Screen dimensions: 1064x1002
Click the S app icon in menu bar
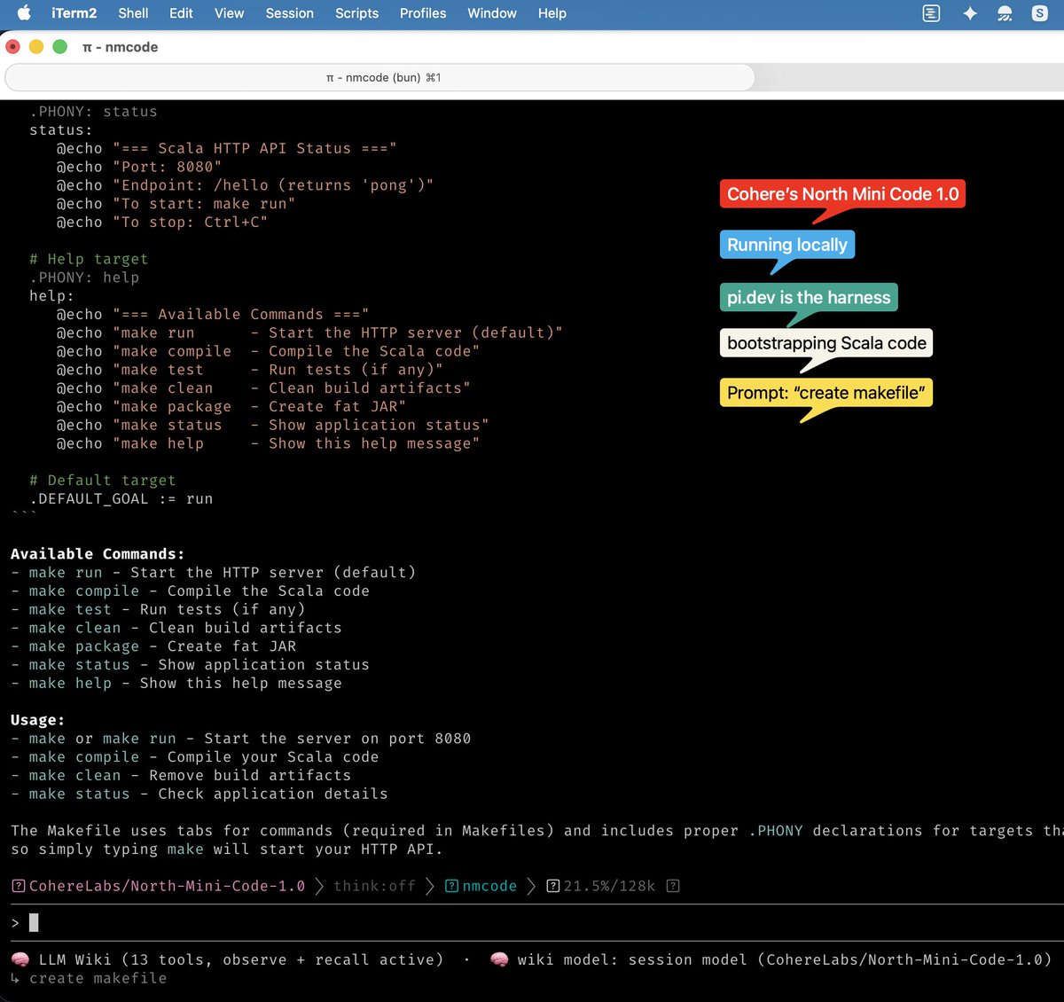point(1039,13)
